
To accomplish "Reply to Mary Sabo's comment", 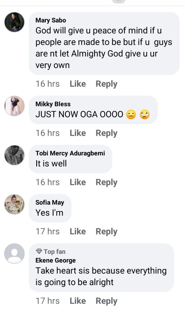I will [106, 84].
